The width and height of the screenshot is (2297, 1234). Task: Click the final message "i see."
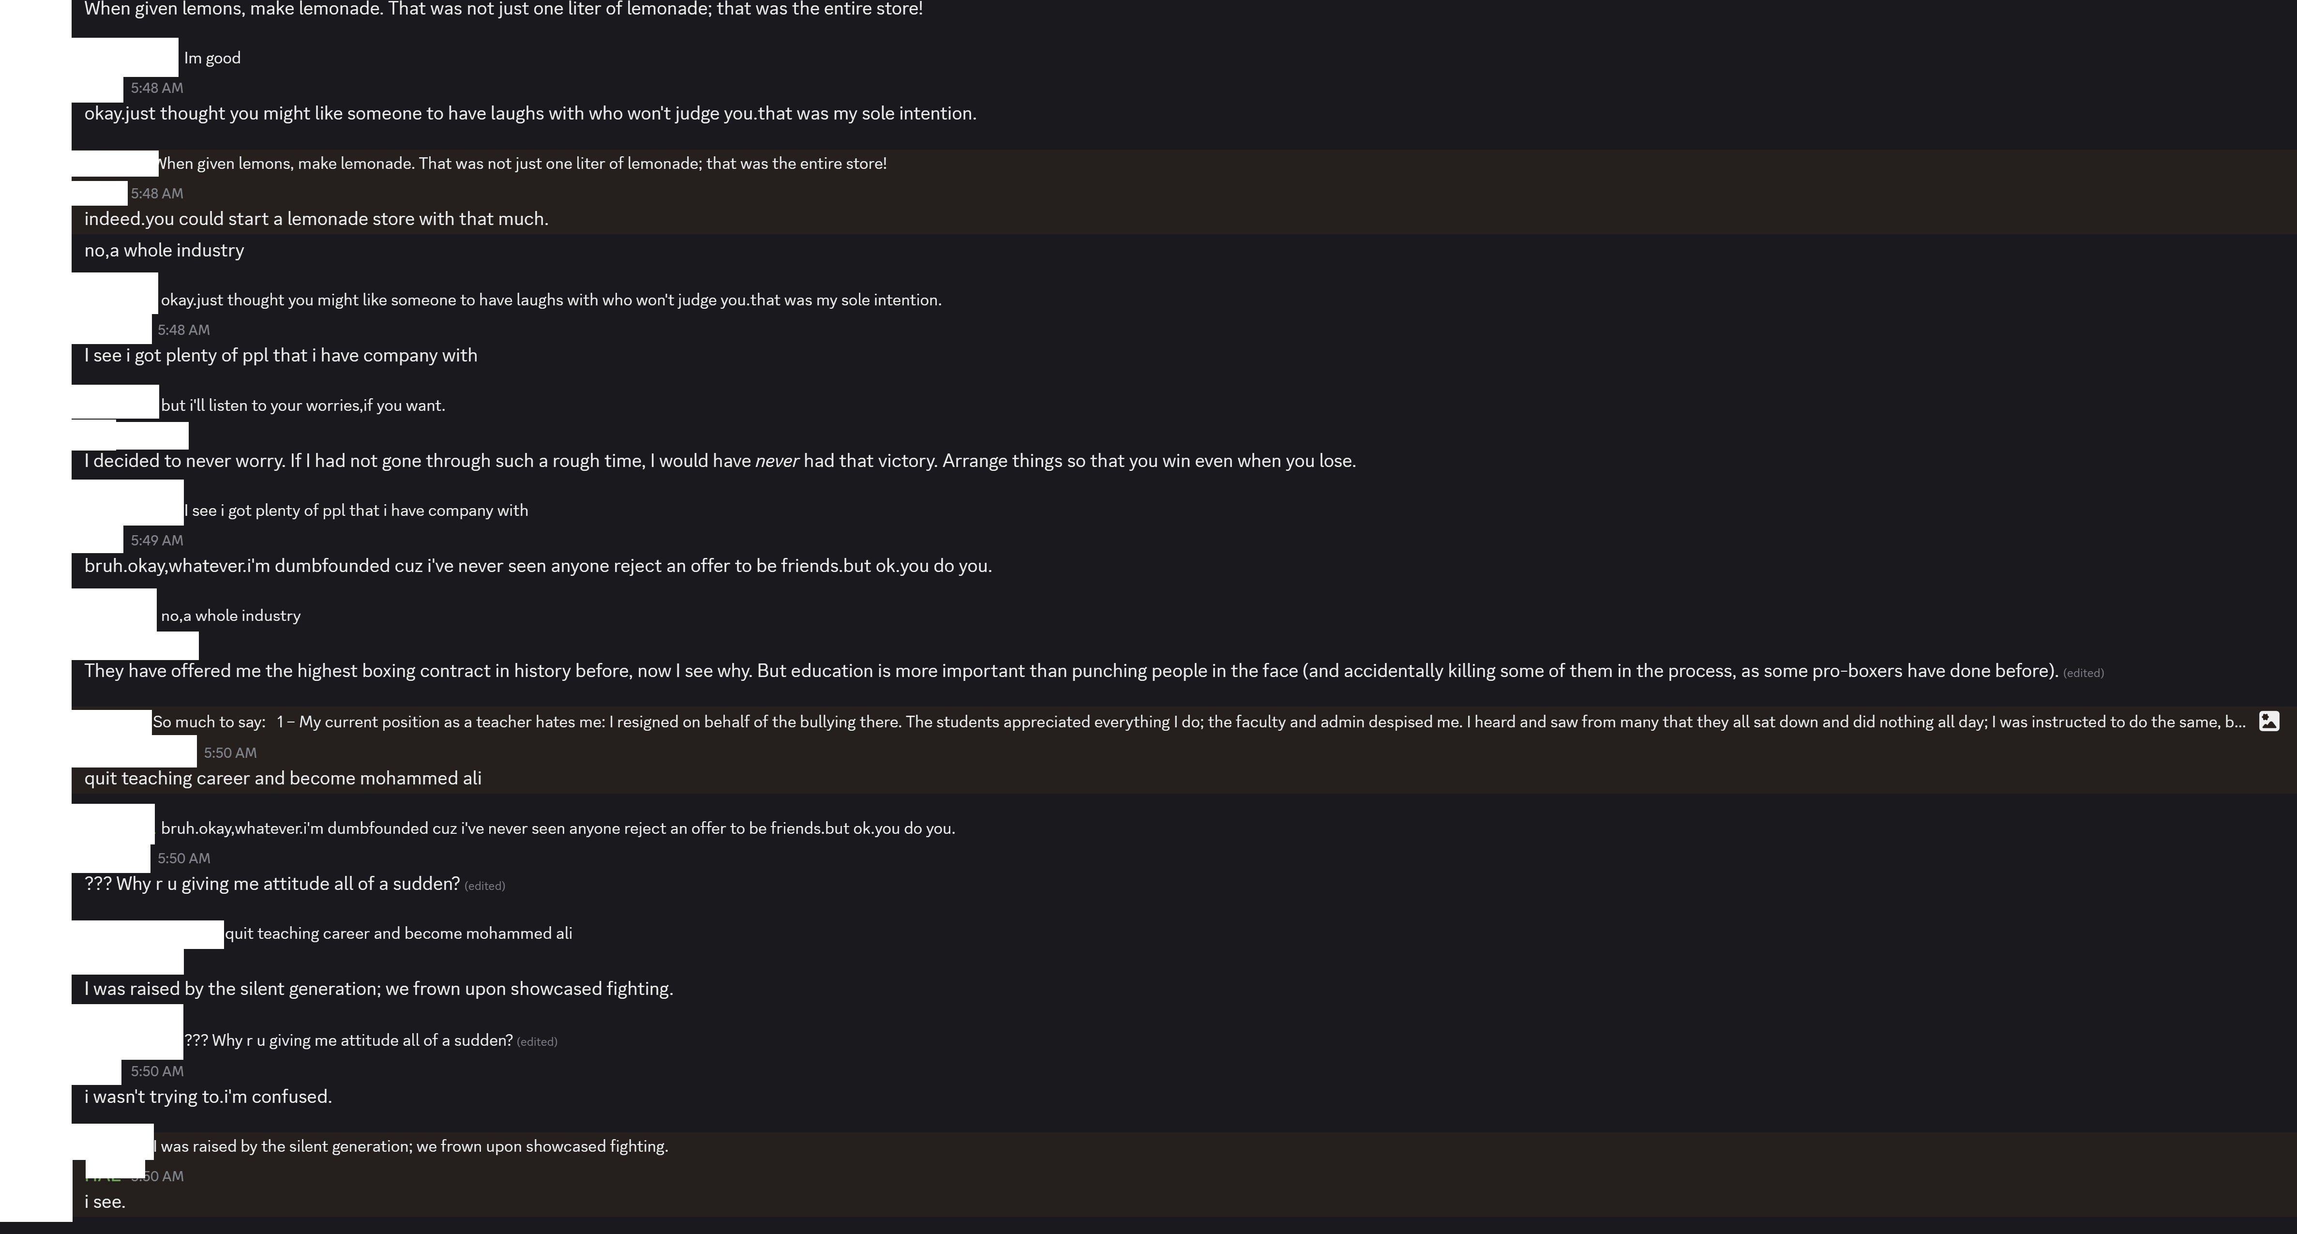tap(105, 1202)
